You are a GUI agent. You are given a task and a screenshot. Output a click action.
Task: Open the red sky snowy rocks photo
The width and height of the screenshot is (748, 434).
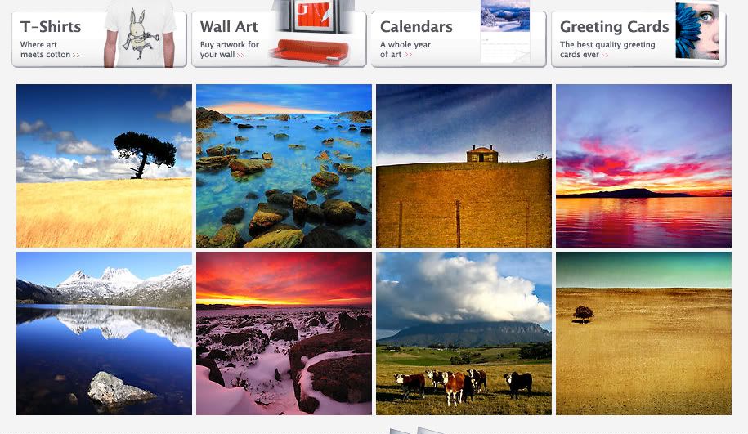(284, 333)
